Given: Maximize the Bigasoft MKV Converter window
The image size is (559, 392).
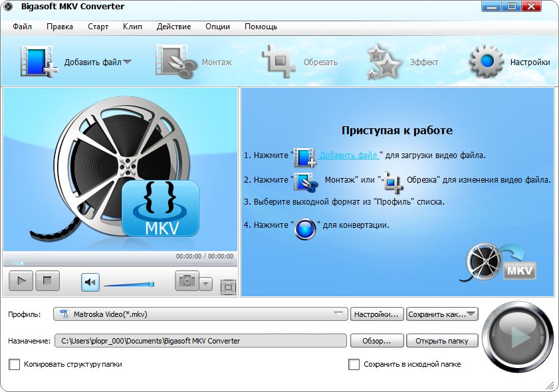Looking at the screenshot, I should (x=512, y=6).
